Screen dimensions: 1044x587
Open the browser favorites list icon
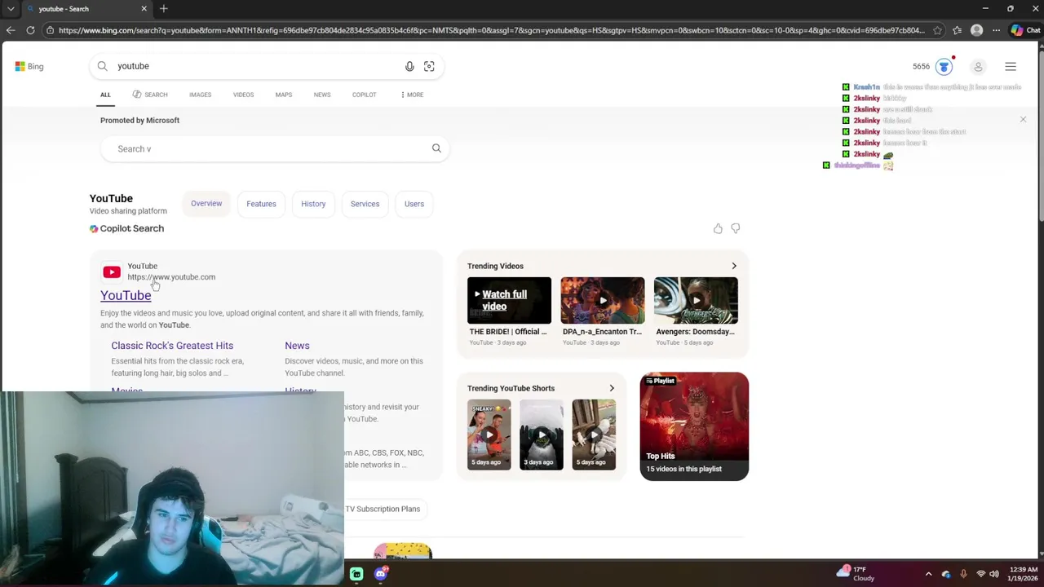point(957,30)
